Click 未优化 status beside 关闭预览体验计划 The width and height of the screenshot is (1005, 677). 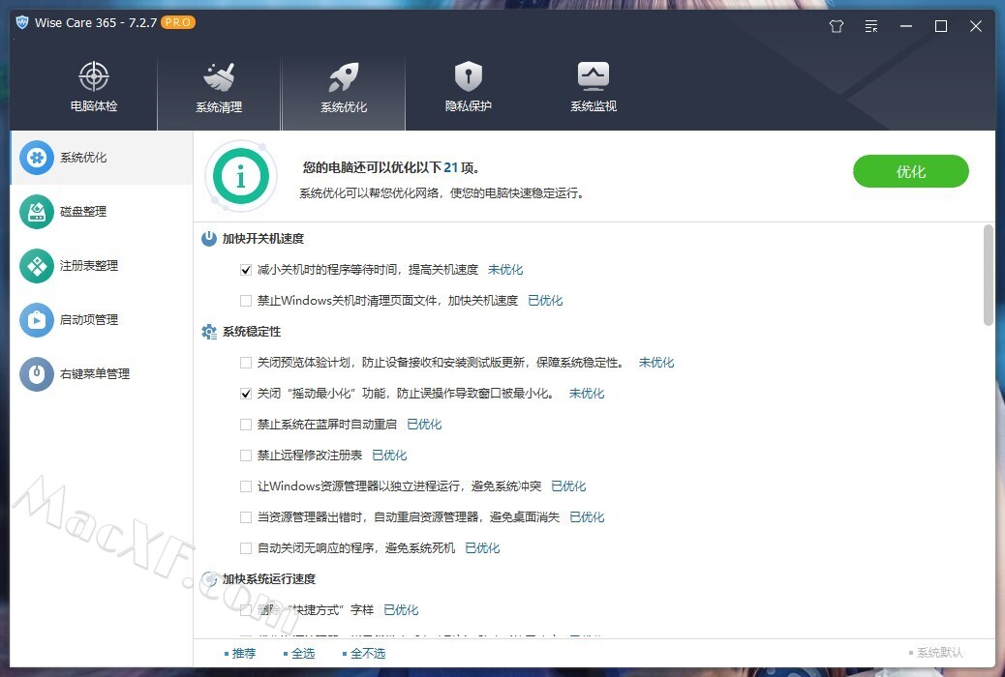coord(656,363)
